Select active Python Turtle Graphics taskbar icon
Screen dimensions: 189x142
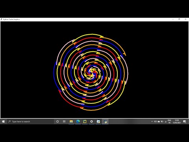[x=105, y=121]
